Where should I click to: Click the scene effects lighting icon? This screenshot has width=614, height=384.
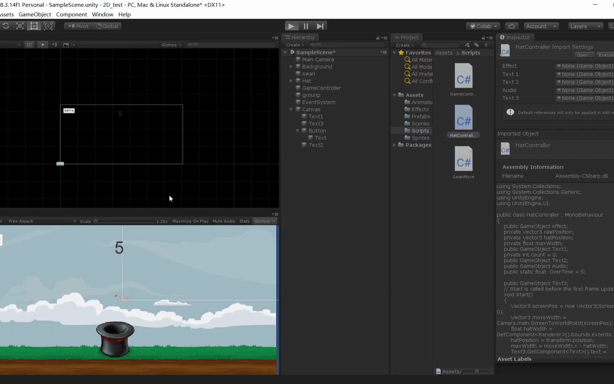point(43,44)
